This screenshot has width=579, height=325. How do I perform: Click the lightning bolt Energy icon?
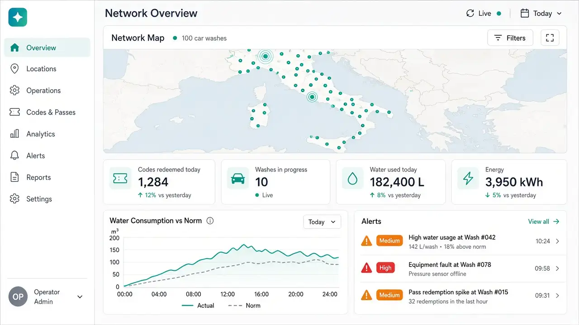point(468,178)
